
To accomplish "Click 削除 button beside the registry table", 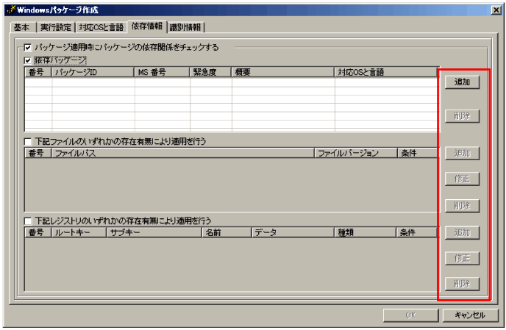I will (x=462, y=284).
